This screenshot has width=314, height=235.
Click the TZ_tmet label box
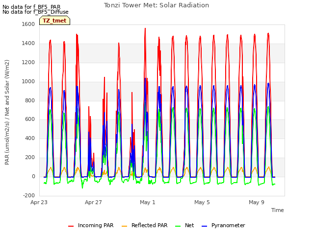pyautogui.click(x=54, y=21)
